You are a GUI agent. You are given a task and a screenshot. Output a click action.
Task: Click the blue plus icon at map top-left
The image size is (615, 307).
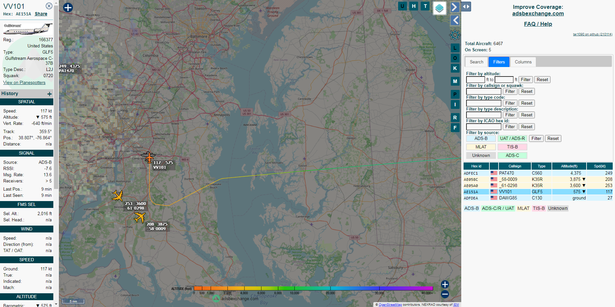click(x=68, y=8)
